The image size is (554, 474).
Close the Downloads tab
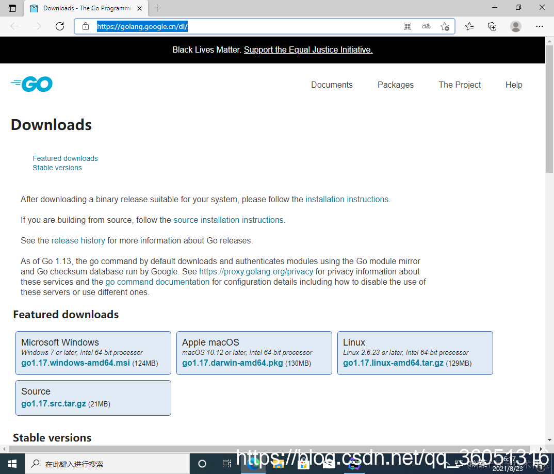[x=140, y=8]
